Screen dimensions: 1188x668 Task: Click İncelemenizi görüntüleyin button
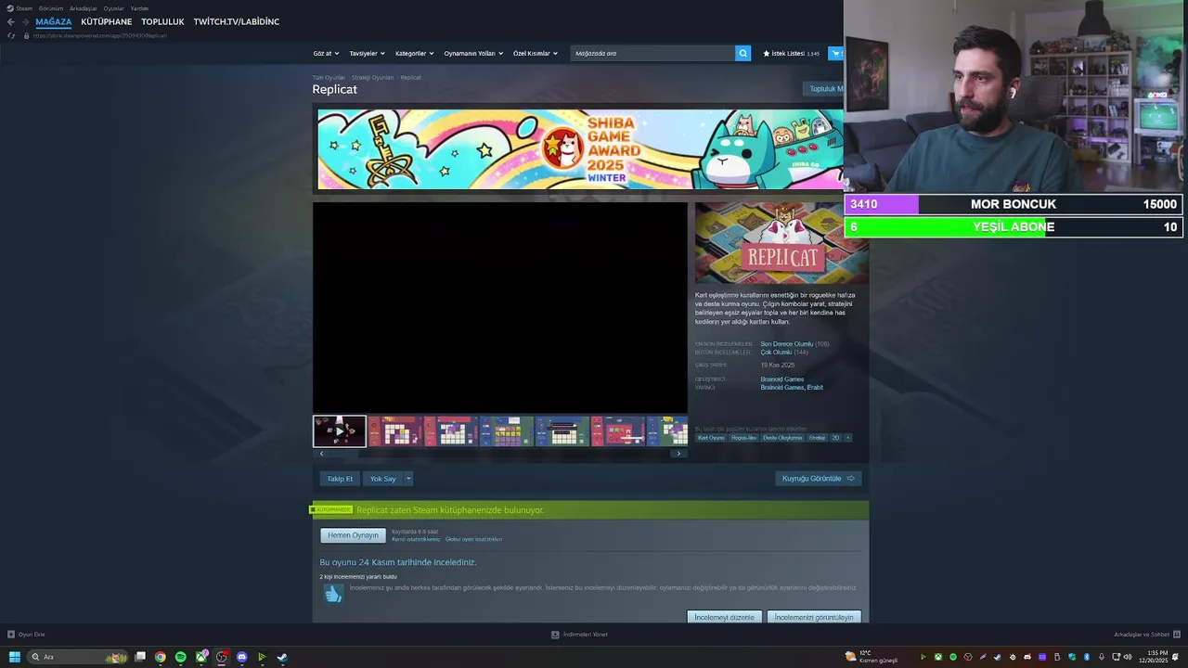point(814,617)
